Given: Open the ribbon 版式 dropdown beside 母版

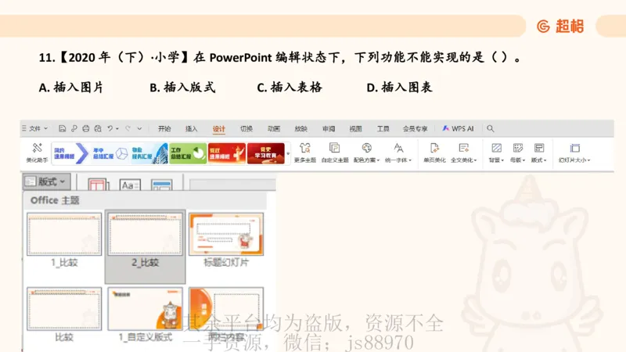Looking at the screenshot, I should click(539, 153).
